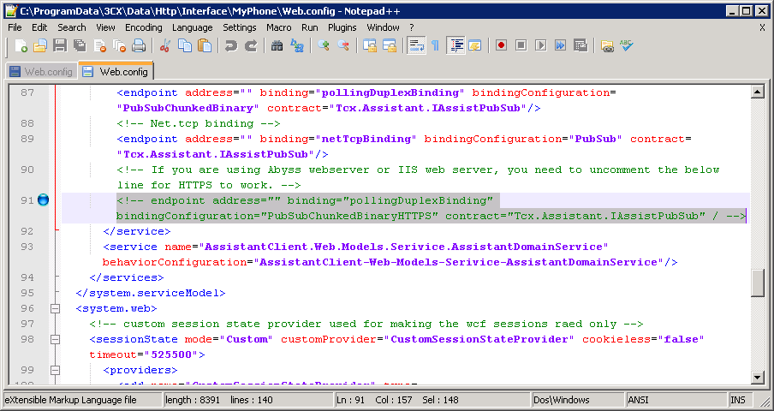
Task: Run the ABC spell check icon
Action: [627, 46]
